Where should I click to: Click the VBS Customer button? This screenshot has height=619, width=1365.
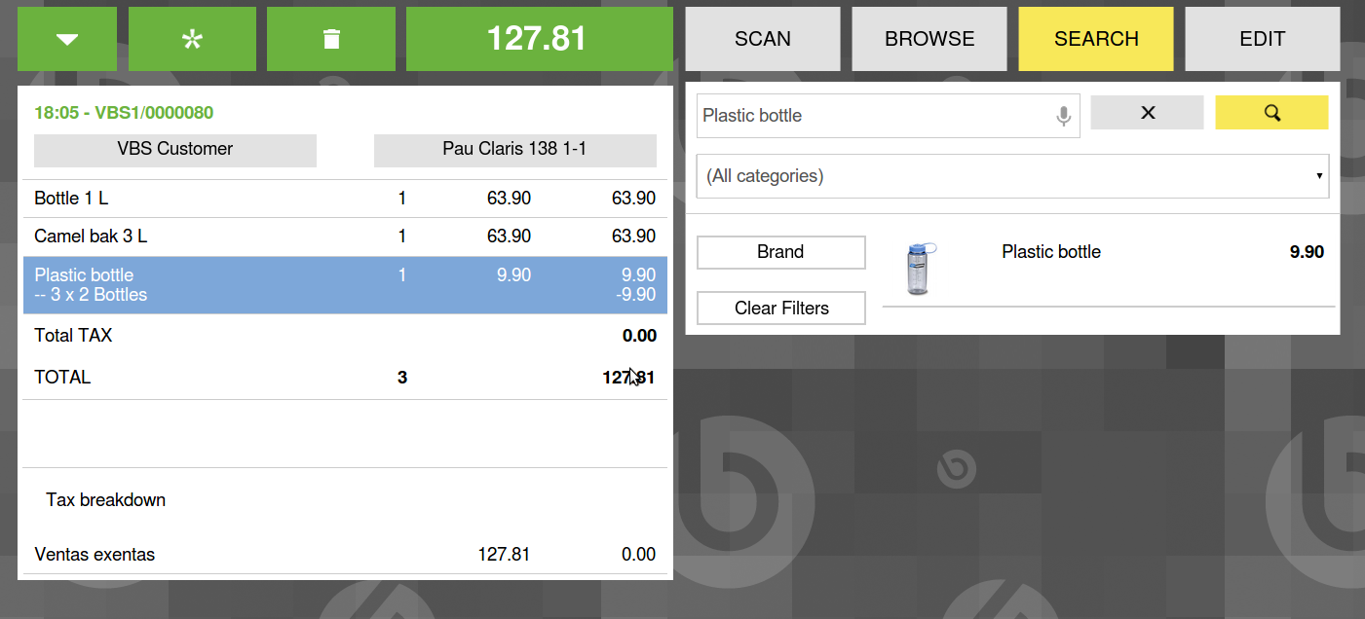click(x=175, y=150)
